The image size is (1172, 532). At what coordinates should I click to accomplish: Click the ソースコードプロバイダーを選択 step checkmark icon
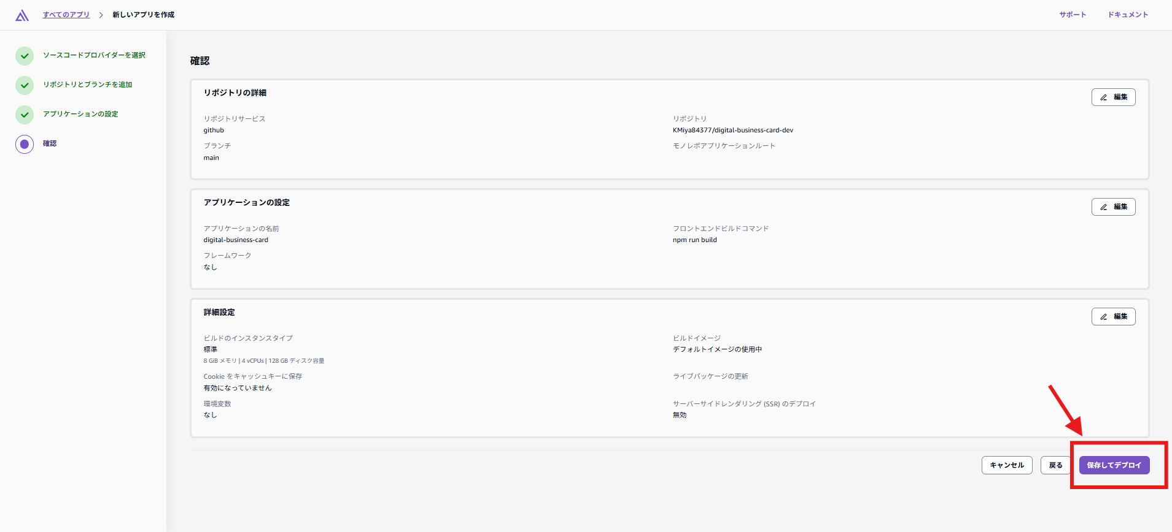(x=25, y=56)
